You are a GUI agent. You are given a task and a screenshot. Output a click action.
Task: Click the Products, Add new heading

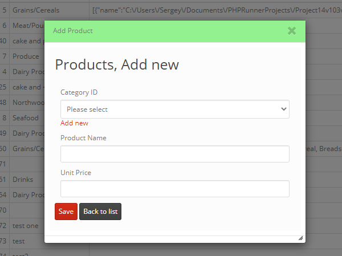click(117, 64)
